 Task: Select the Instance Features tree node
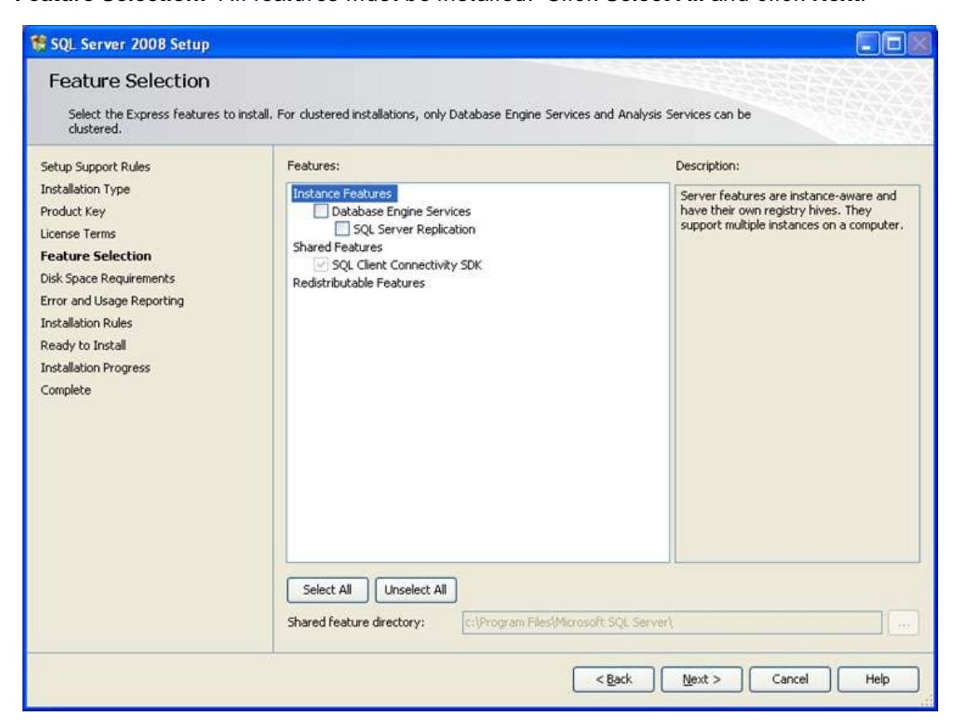tap(343, 194)
